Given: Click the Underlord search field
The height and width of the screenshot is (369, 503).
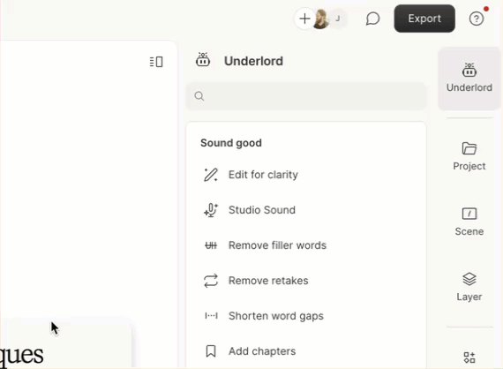Looking at the screenshot, I should [x=306, y=96].
